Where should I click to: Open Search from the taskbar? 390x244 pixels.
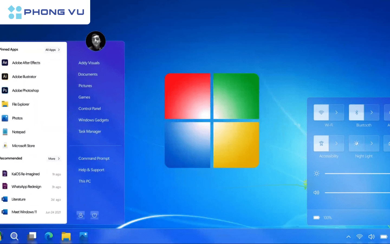[14, 236]
